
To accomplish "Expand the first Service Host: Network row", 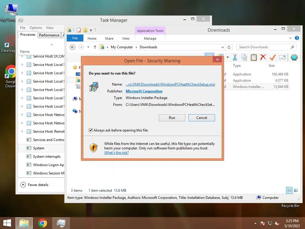I will [22, 115].
